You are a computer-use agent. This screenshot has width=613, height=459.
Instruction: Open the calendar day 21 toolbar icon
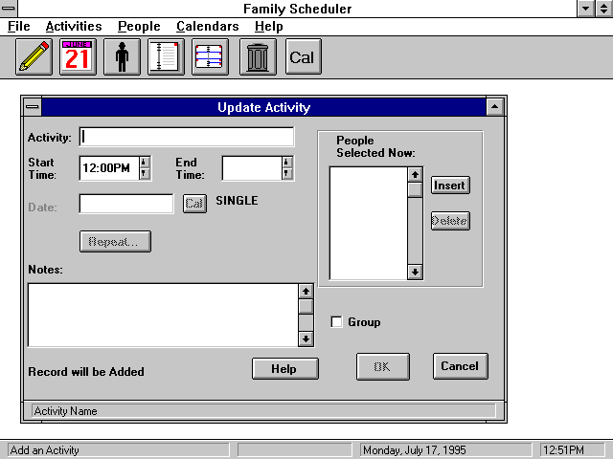coord(79,57)
